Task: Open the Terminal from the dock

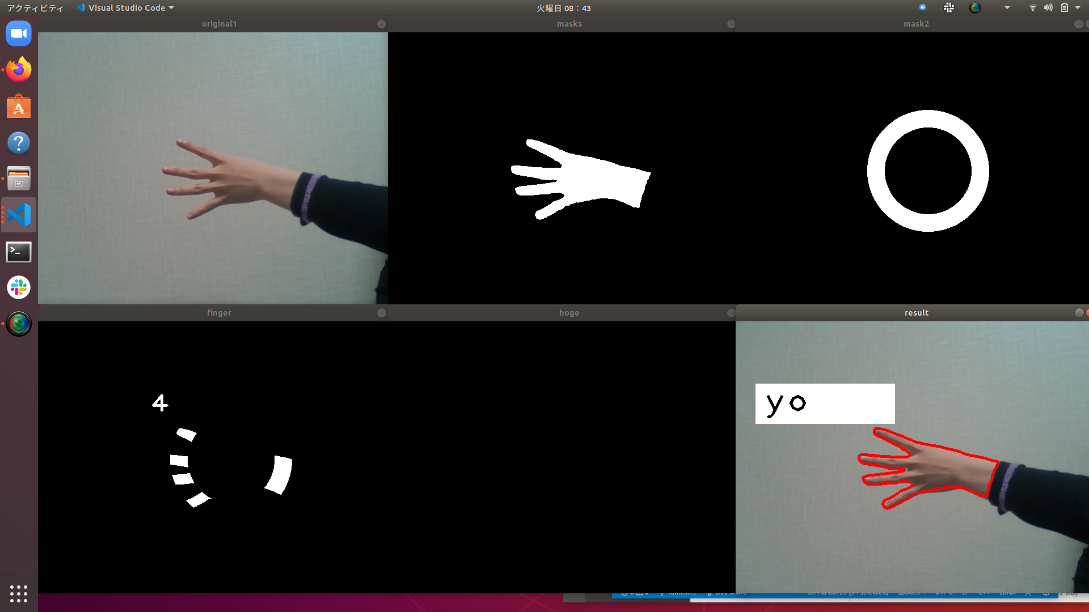Action: coord(19,252)
